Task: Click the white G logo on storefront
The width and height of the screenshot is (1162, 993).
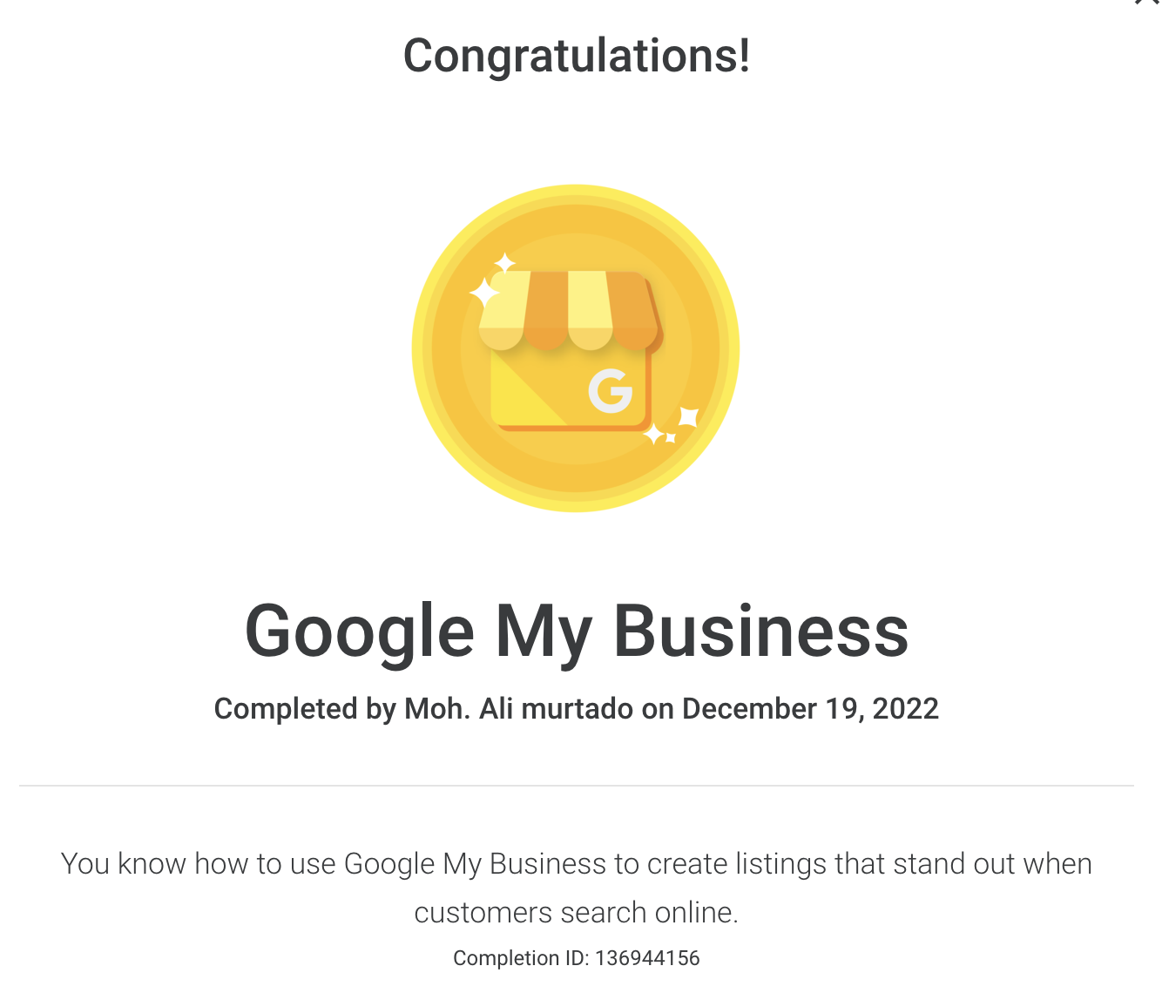Action: point(611,391)
